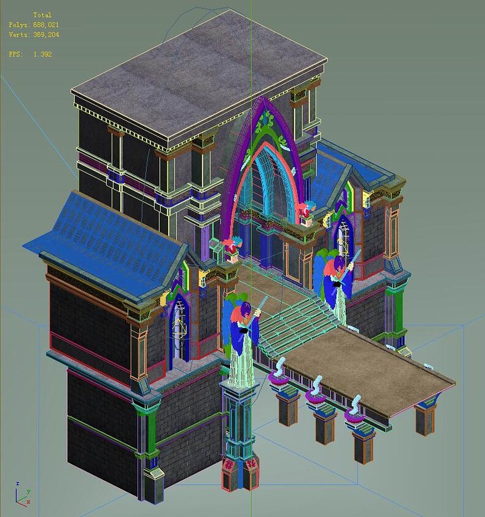The height and width of the screenshot is (517, 485).
Task: Select the green corner column on left wing
Action: 151,432
